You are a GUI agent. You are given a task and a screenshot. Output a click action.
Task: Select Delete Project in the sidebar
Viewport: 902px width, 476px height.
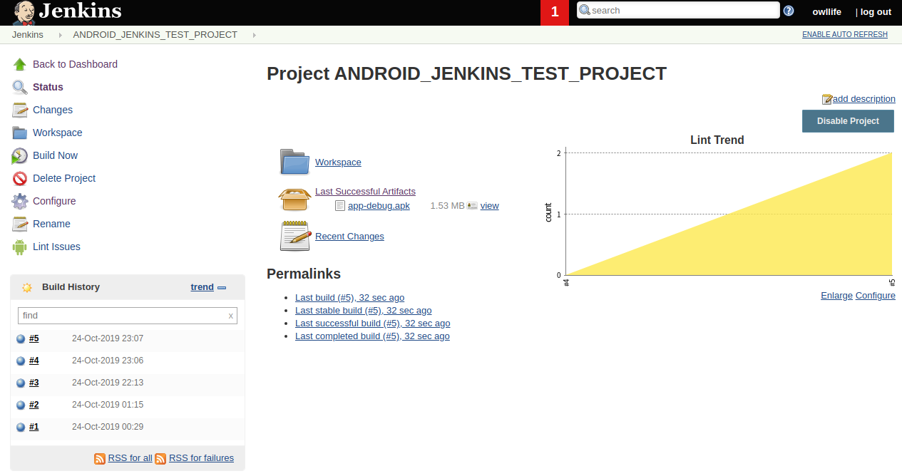(x=64, y=178)
